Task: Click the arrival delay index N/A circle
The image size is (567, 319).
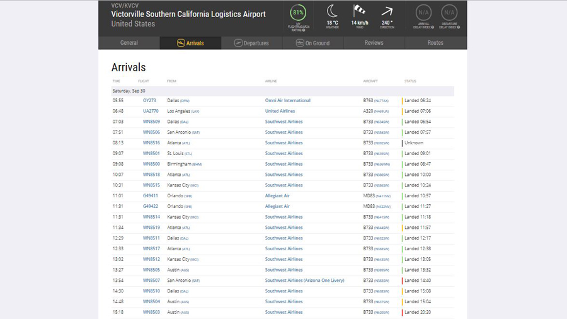Action: 423,13
